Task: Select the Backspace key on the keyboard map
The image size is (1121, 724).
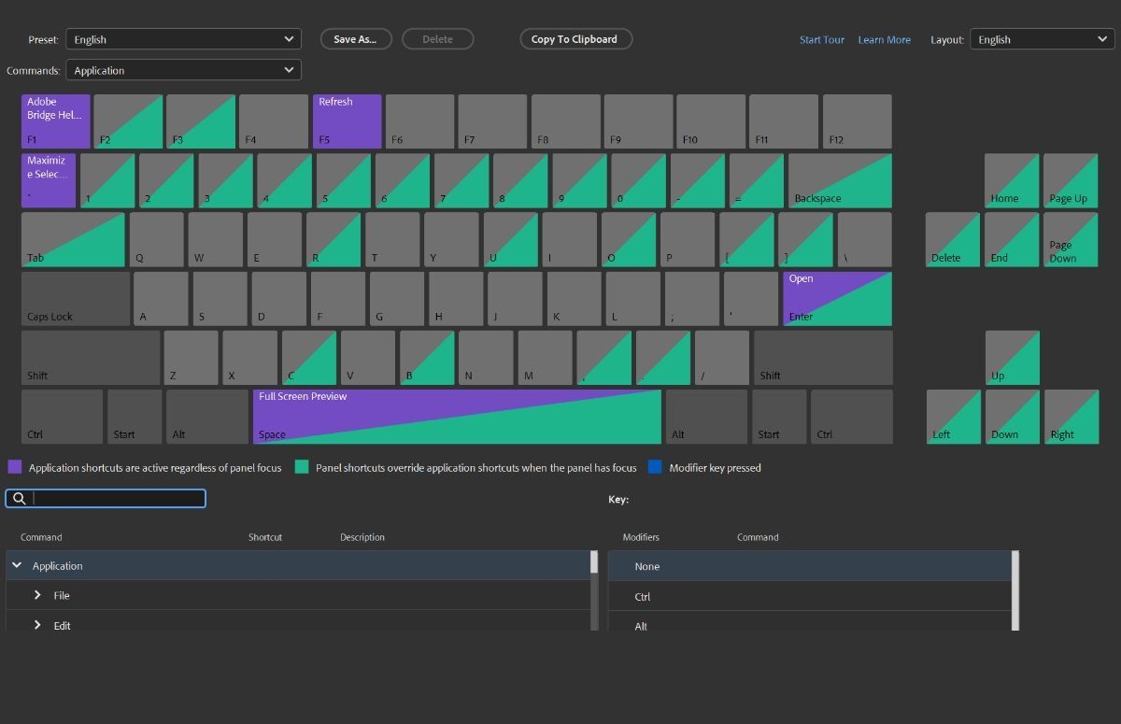Action: [840, 180]
